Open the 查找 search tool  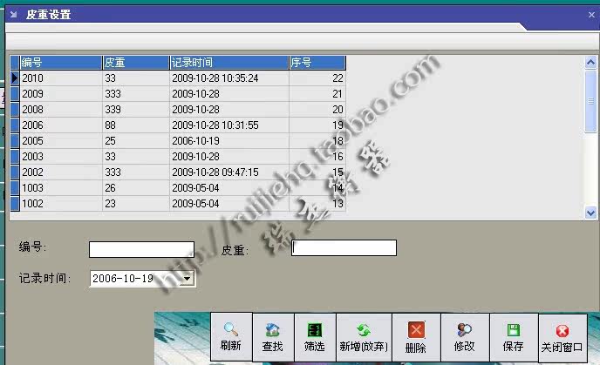(x=272, y=337)
